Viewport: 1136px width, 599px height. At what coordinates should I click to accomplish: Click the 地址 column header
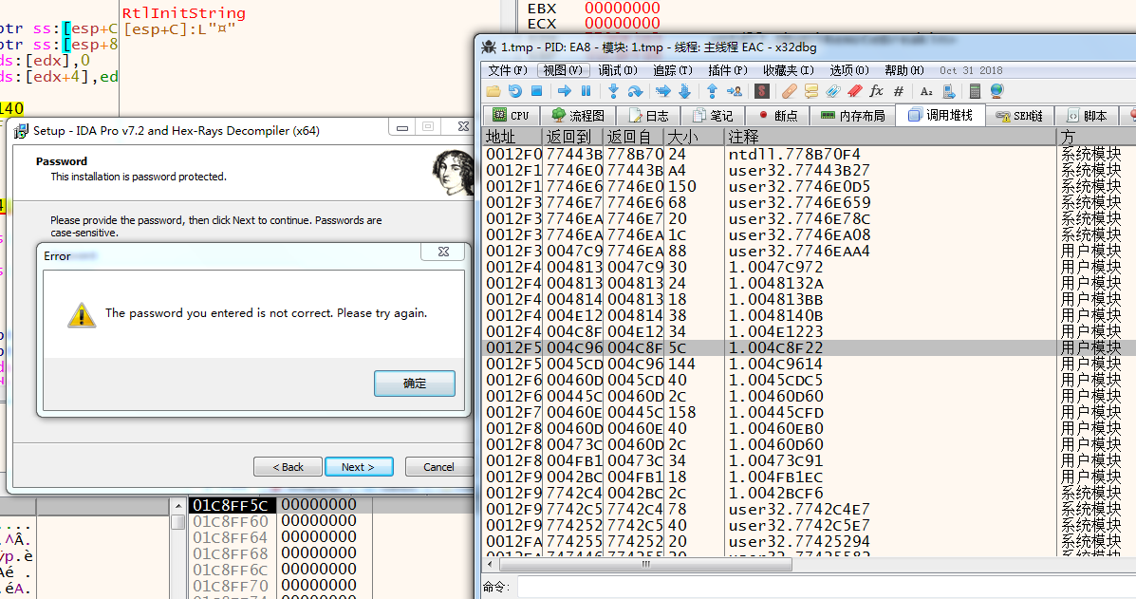coord(512,137)
